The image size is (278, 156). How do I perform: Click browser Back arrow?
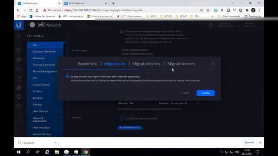pyautogui.click(x=18, y=10)
